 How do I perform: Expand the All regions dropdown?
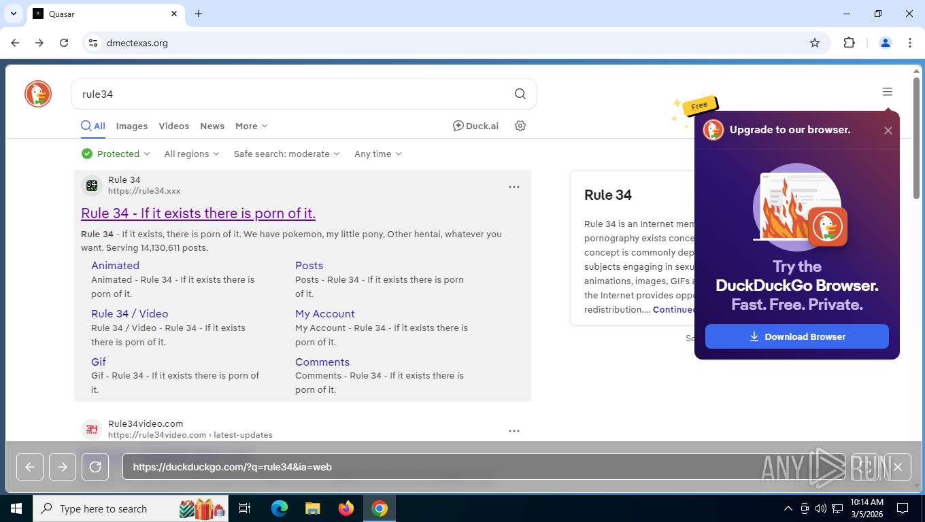(192, 154)
